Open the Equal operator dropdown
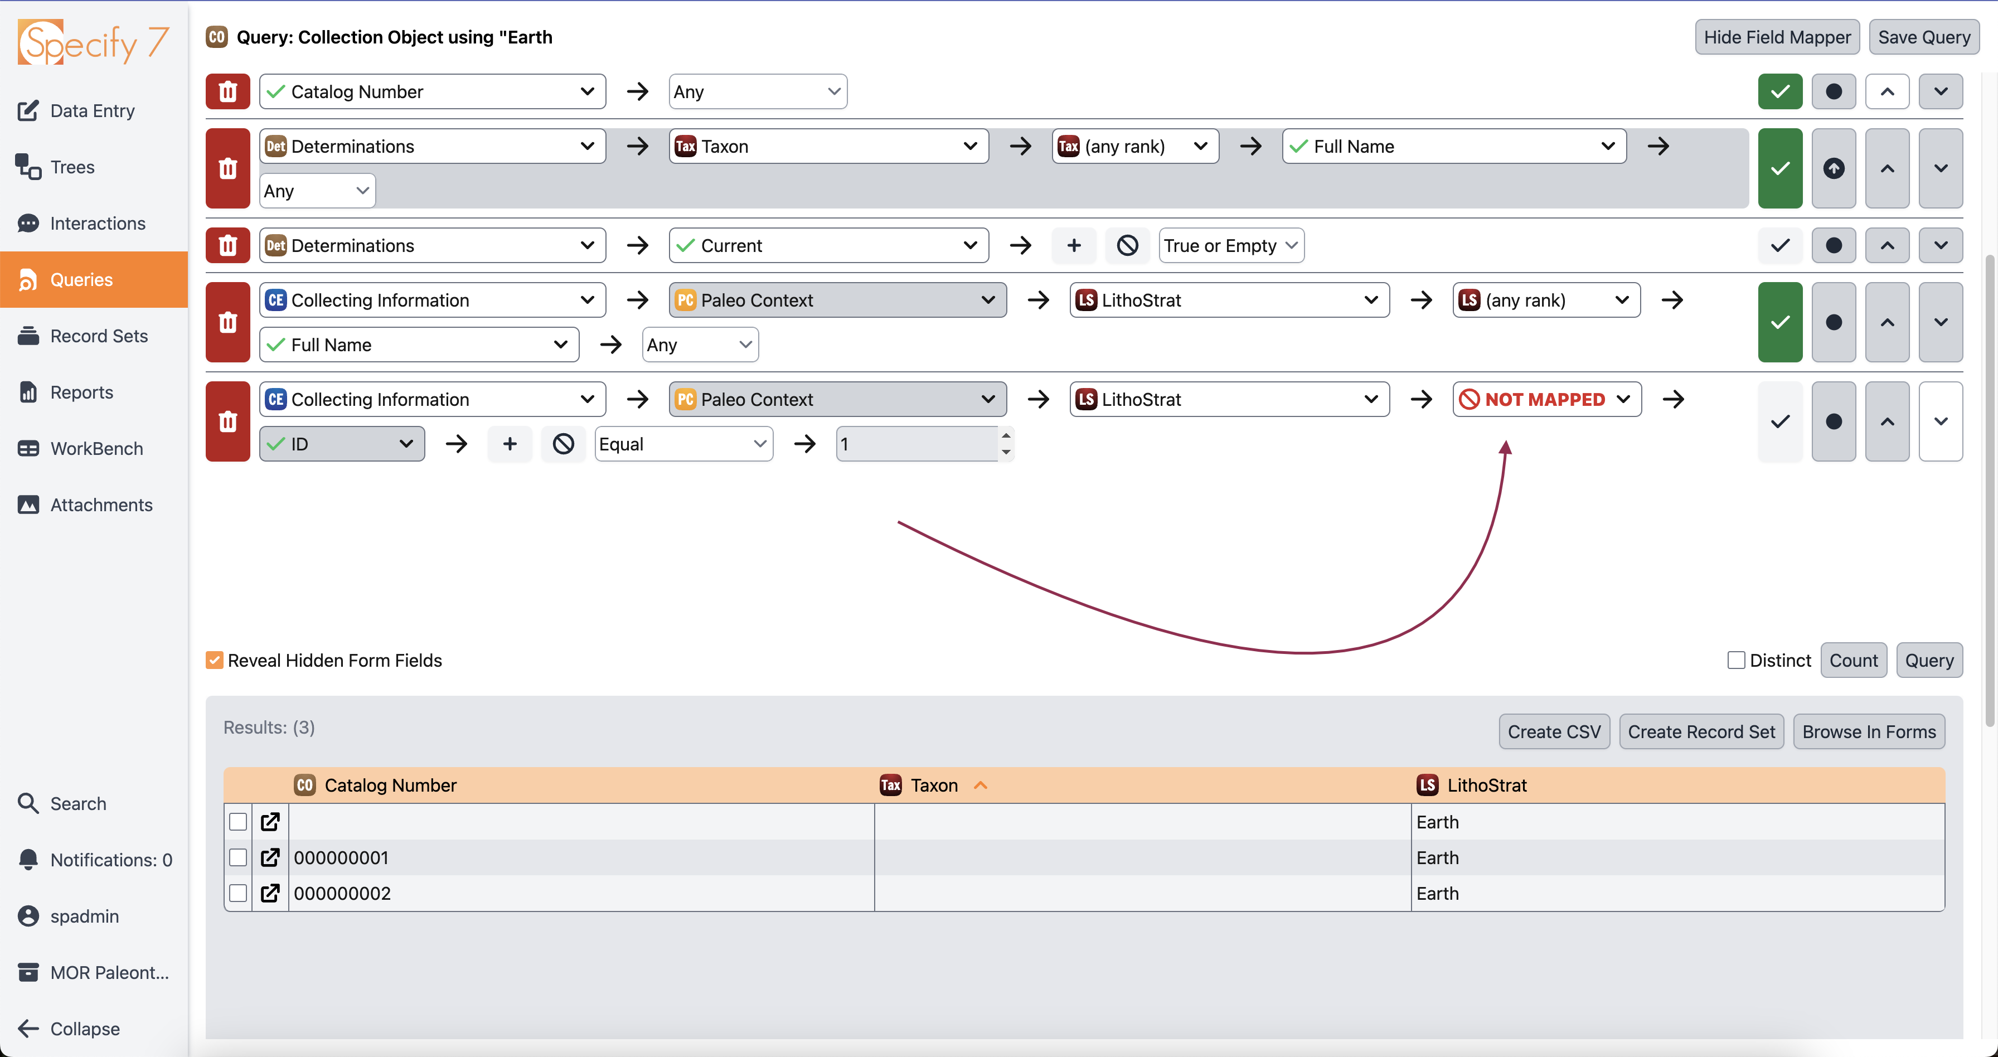Screen dimensions: 1998x1057 click(683, 444)
